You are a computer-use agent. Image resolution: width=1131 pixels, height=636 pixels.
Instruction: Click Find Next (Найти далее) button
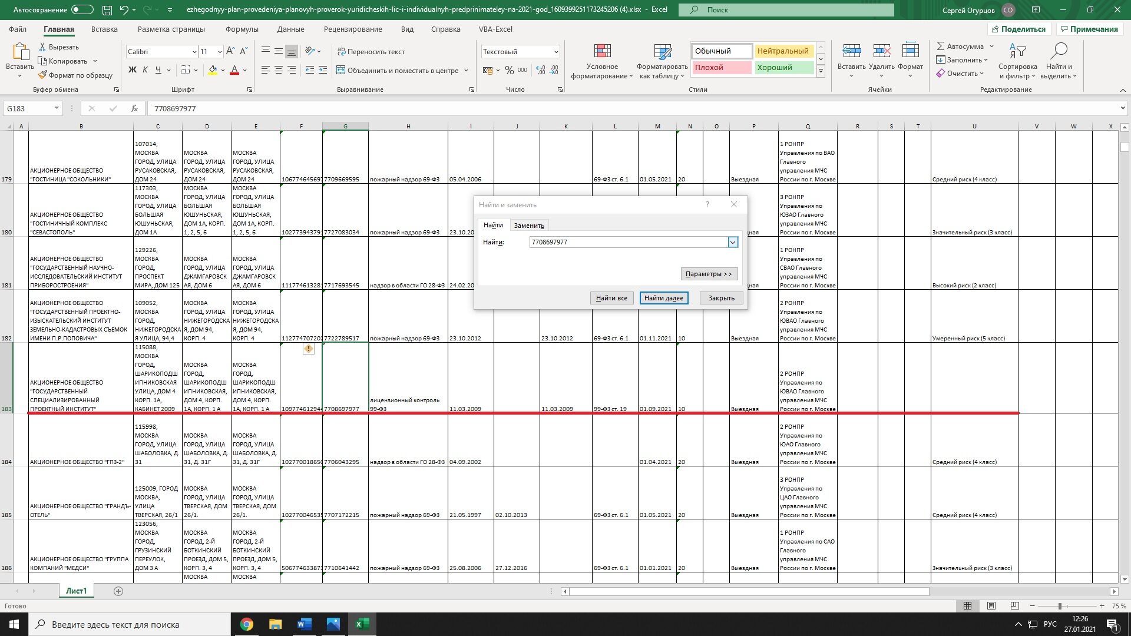click(x=664, y=298)
